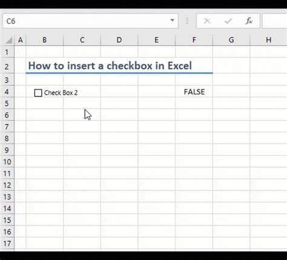Select column E header
The width and height of the screenshot is (287, 260).
coord(157,40)
